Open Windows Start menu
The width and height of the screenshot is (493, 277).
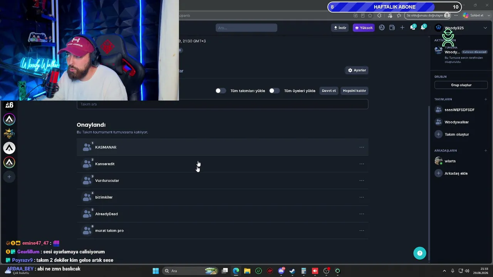(156, 271)
